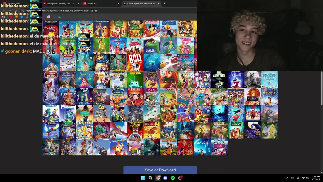Select the Princess and the Frog poster
Screen dimensions: 323x182
(219, 113)
